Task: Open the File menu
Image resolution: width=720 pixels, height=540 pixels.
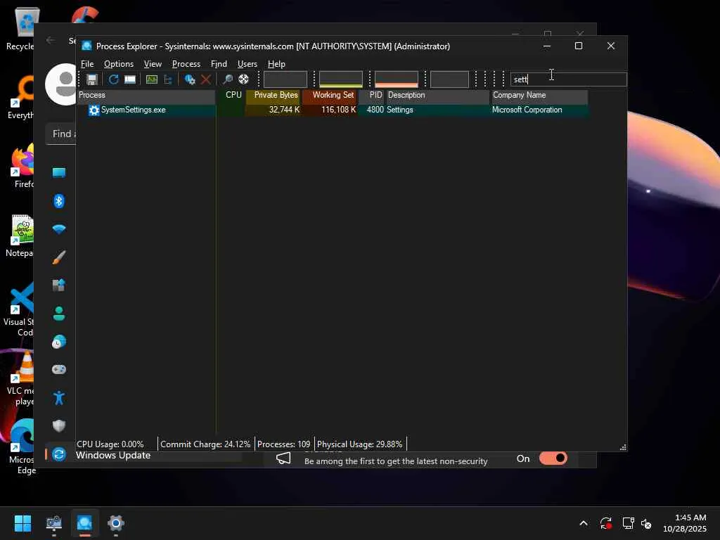Action: (x=87, y=64)
